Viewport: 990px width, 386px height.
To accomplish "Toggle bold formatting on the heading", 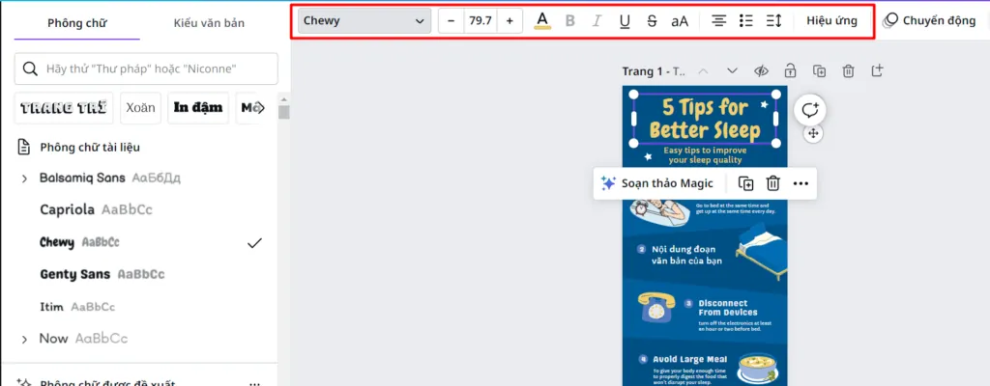I will 570,21.
